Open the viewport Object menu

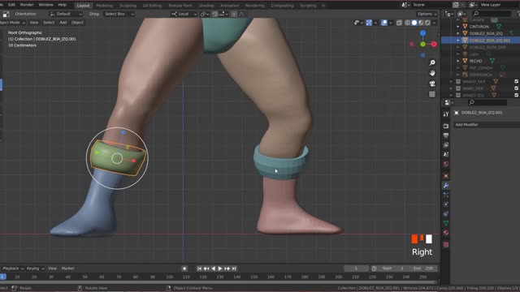click(x=77, y=23)
